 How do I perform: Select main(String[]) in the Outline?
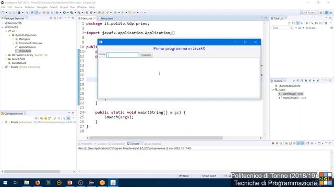pyautogui.click(x=292, y=98)
